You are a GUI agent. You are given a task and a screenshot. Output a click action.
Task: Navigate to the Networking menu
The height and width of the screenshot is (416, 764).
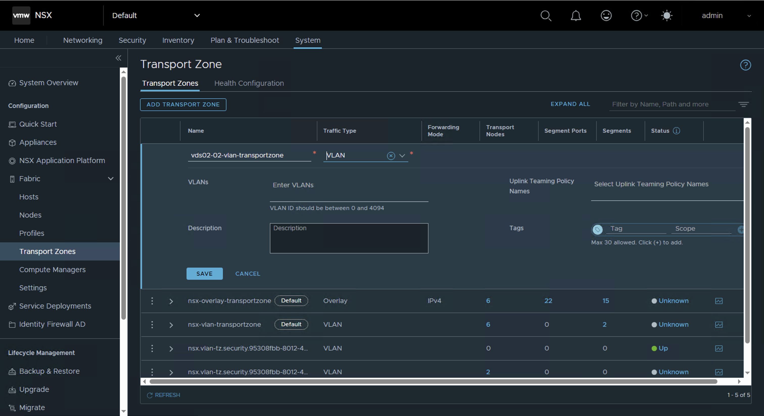82,40
